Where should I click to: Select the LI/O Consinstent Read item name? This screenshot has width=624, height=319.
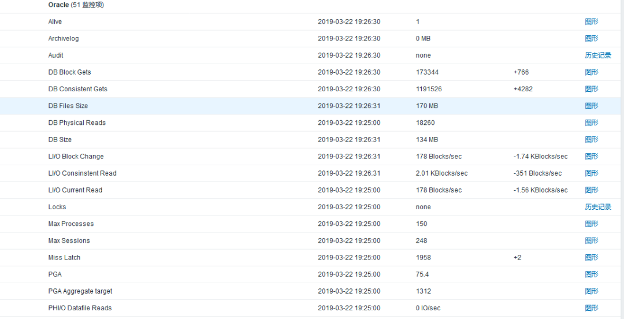pos(83,173)
